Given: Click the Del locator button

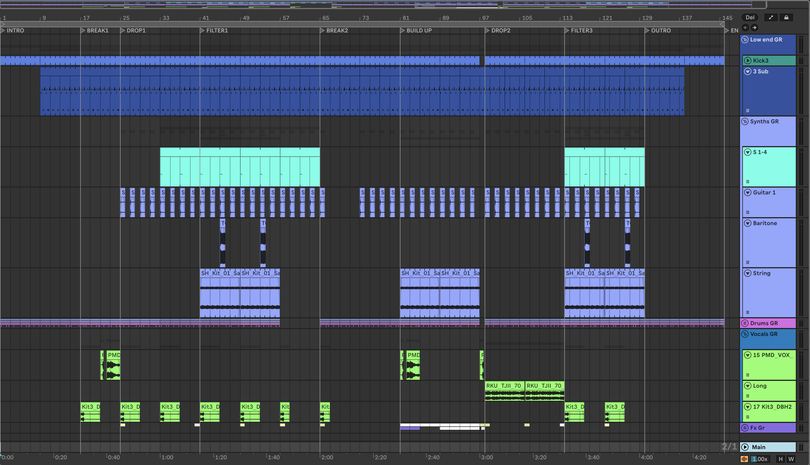Looking at the screenshot, I should pos(750,18).
